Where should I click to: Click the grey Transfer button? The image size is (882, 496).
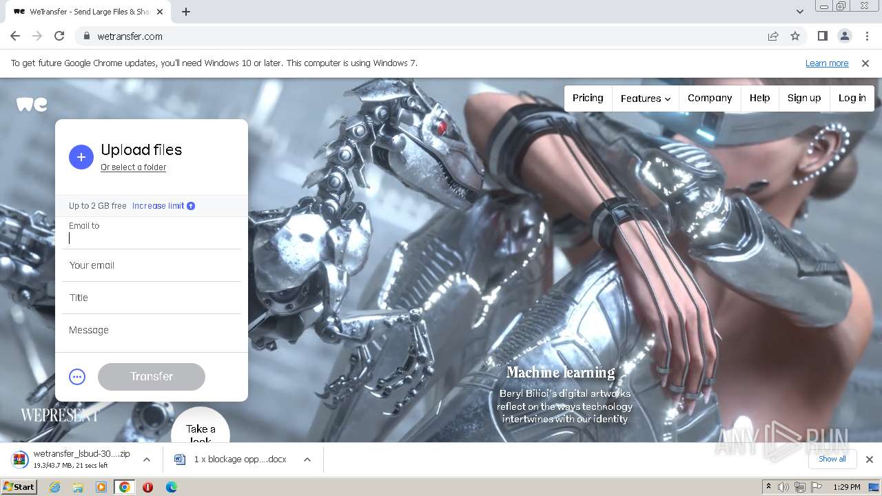152,377
